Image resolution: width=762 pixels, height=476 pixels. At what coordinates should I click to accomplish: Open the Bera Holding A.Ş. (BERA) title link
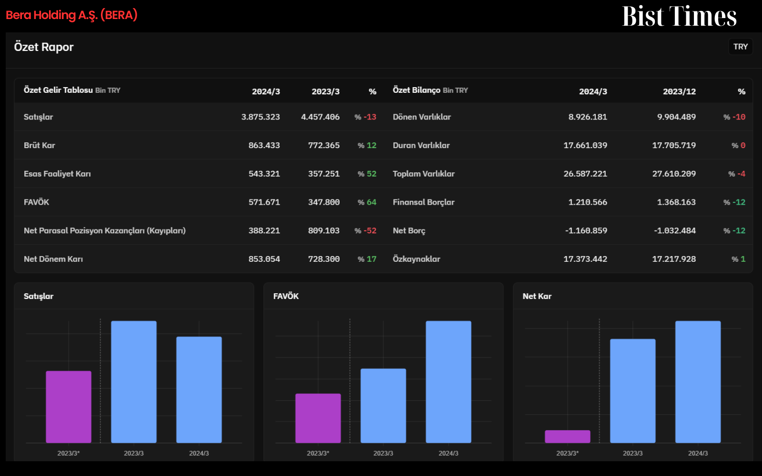(71, 15)
